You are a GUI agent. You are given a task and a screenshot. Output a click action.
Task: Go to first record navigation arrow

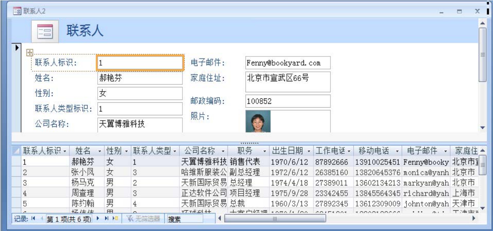pyautogui.click(x=33, y=219)
